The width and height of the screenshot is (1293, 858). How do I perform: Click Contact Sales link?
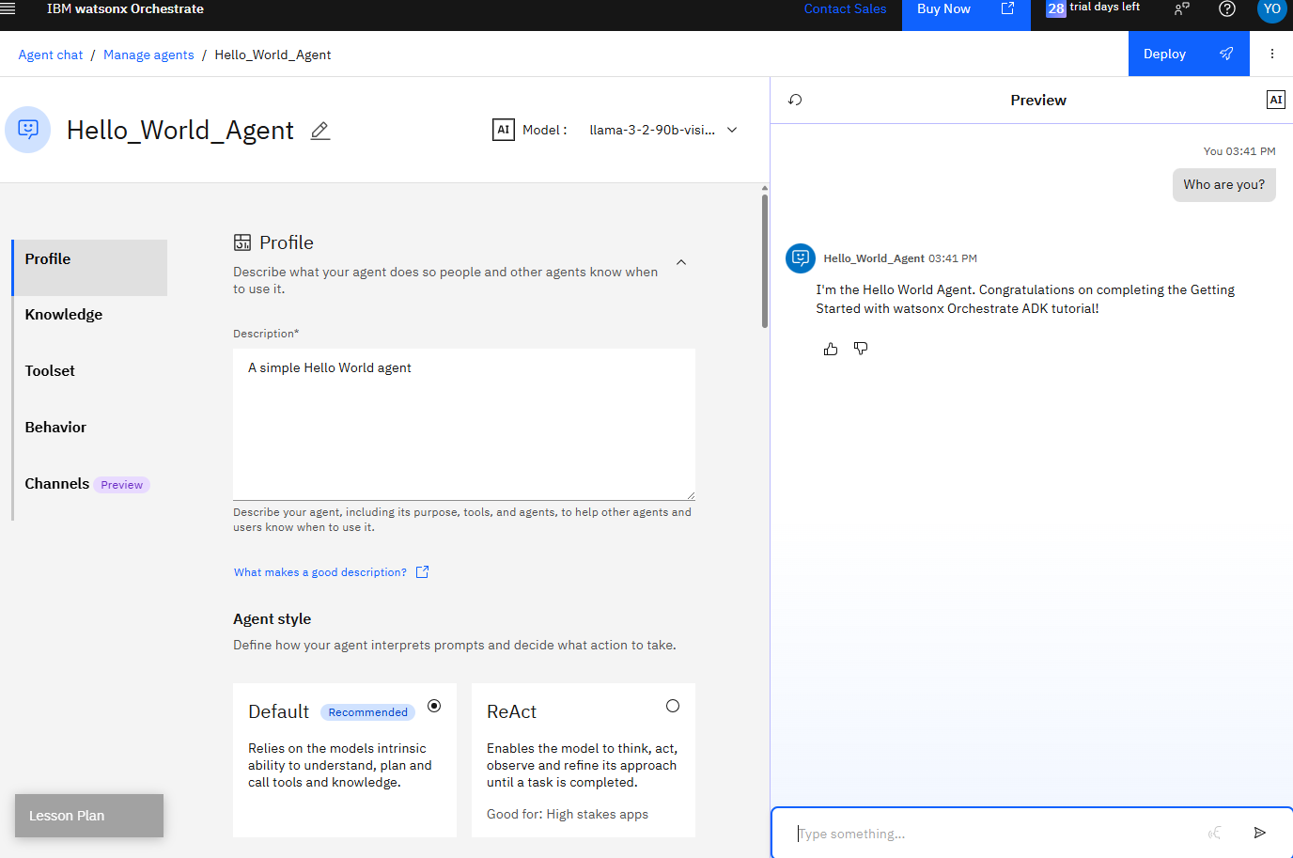[x=845, y=8]
